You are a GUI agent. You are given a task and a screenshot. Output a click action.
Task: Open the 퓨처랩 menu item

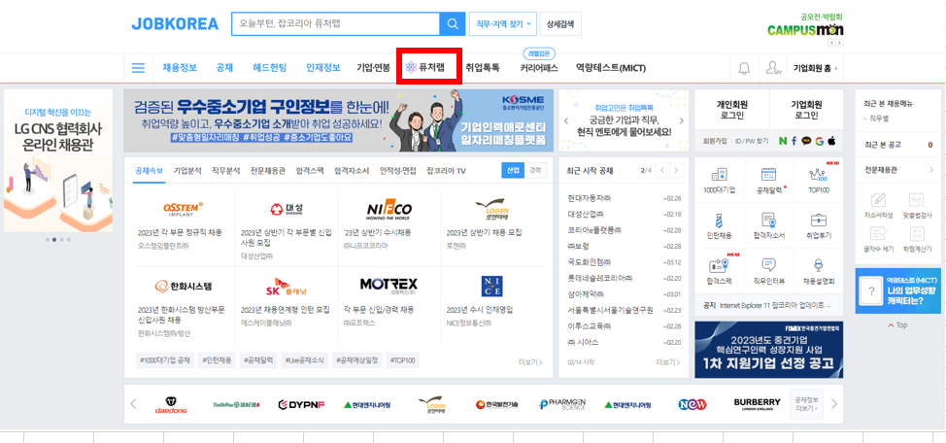tap(426, 68)
